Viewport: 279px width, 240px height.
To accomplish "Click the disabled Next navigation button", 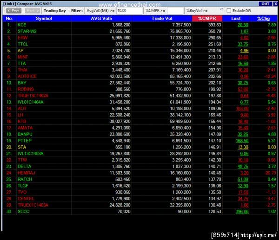I will [33, 11].
